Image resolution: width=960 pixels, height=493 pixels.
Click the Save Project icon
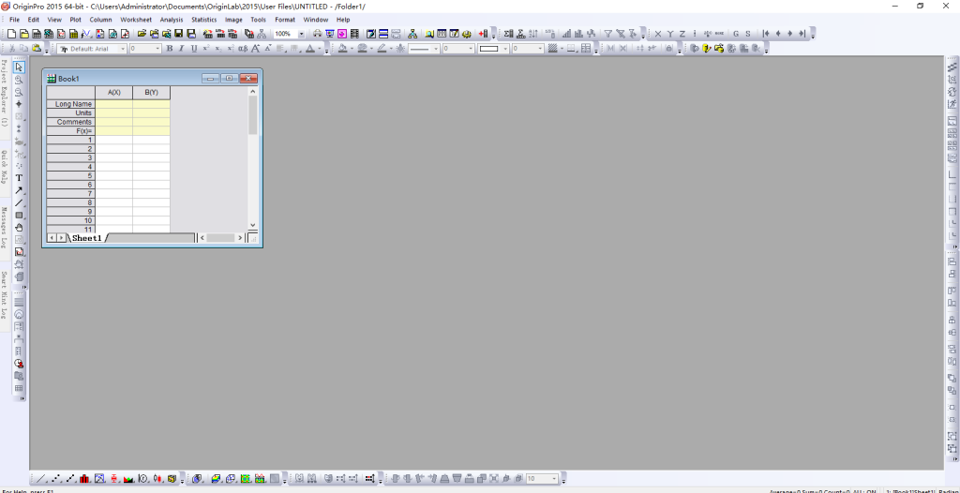tap(179, 34)
